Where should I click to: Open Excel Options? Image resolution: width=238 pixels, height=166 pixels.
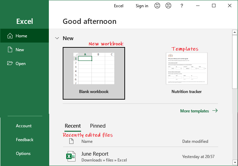pyautogui.click(x=23, y=154)
